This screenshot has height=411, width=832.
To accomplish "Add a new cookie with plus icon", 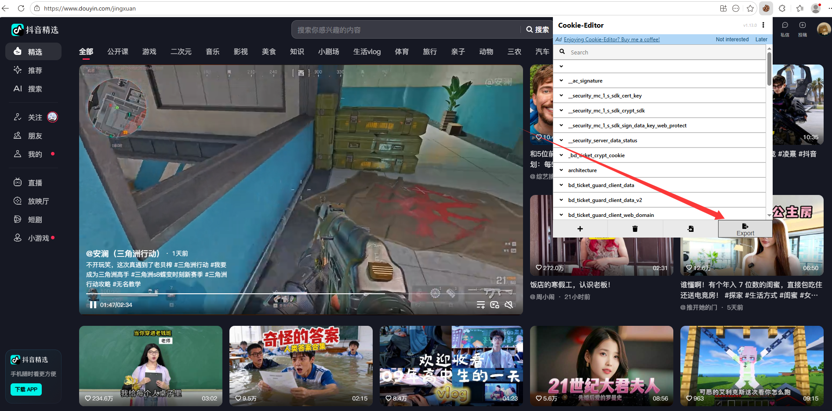I will (580, 229).
